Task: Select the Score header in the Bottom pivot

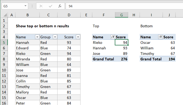Action: click(x=169, y=37)
